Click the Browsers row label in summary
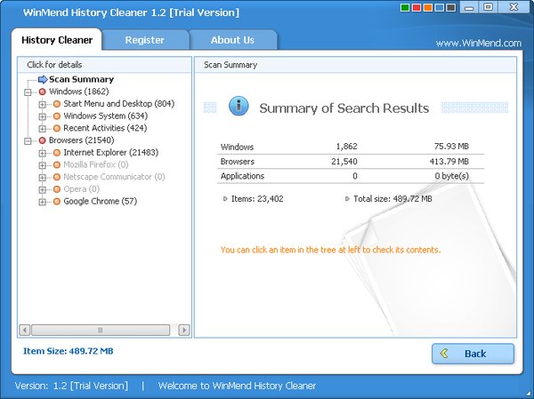Image resolution: width=534 pixels, height=399 pixels. point(238,162)
